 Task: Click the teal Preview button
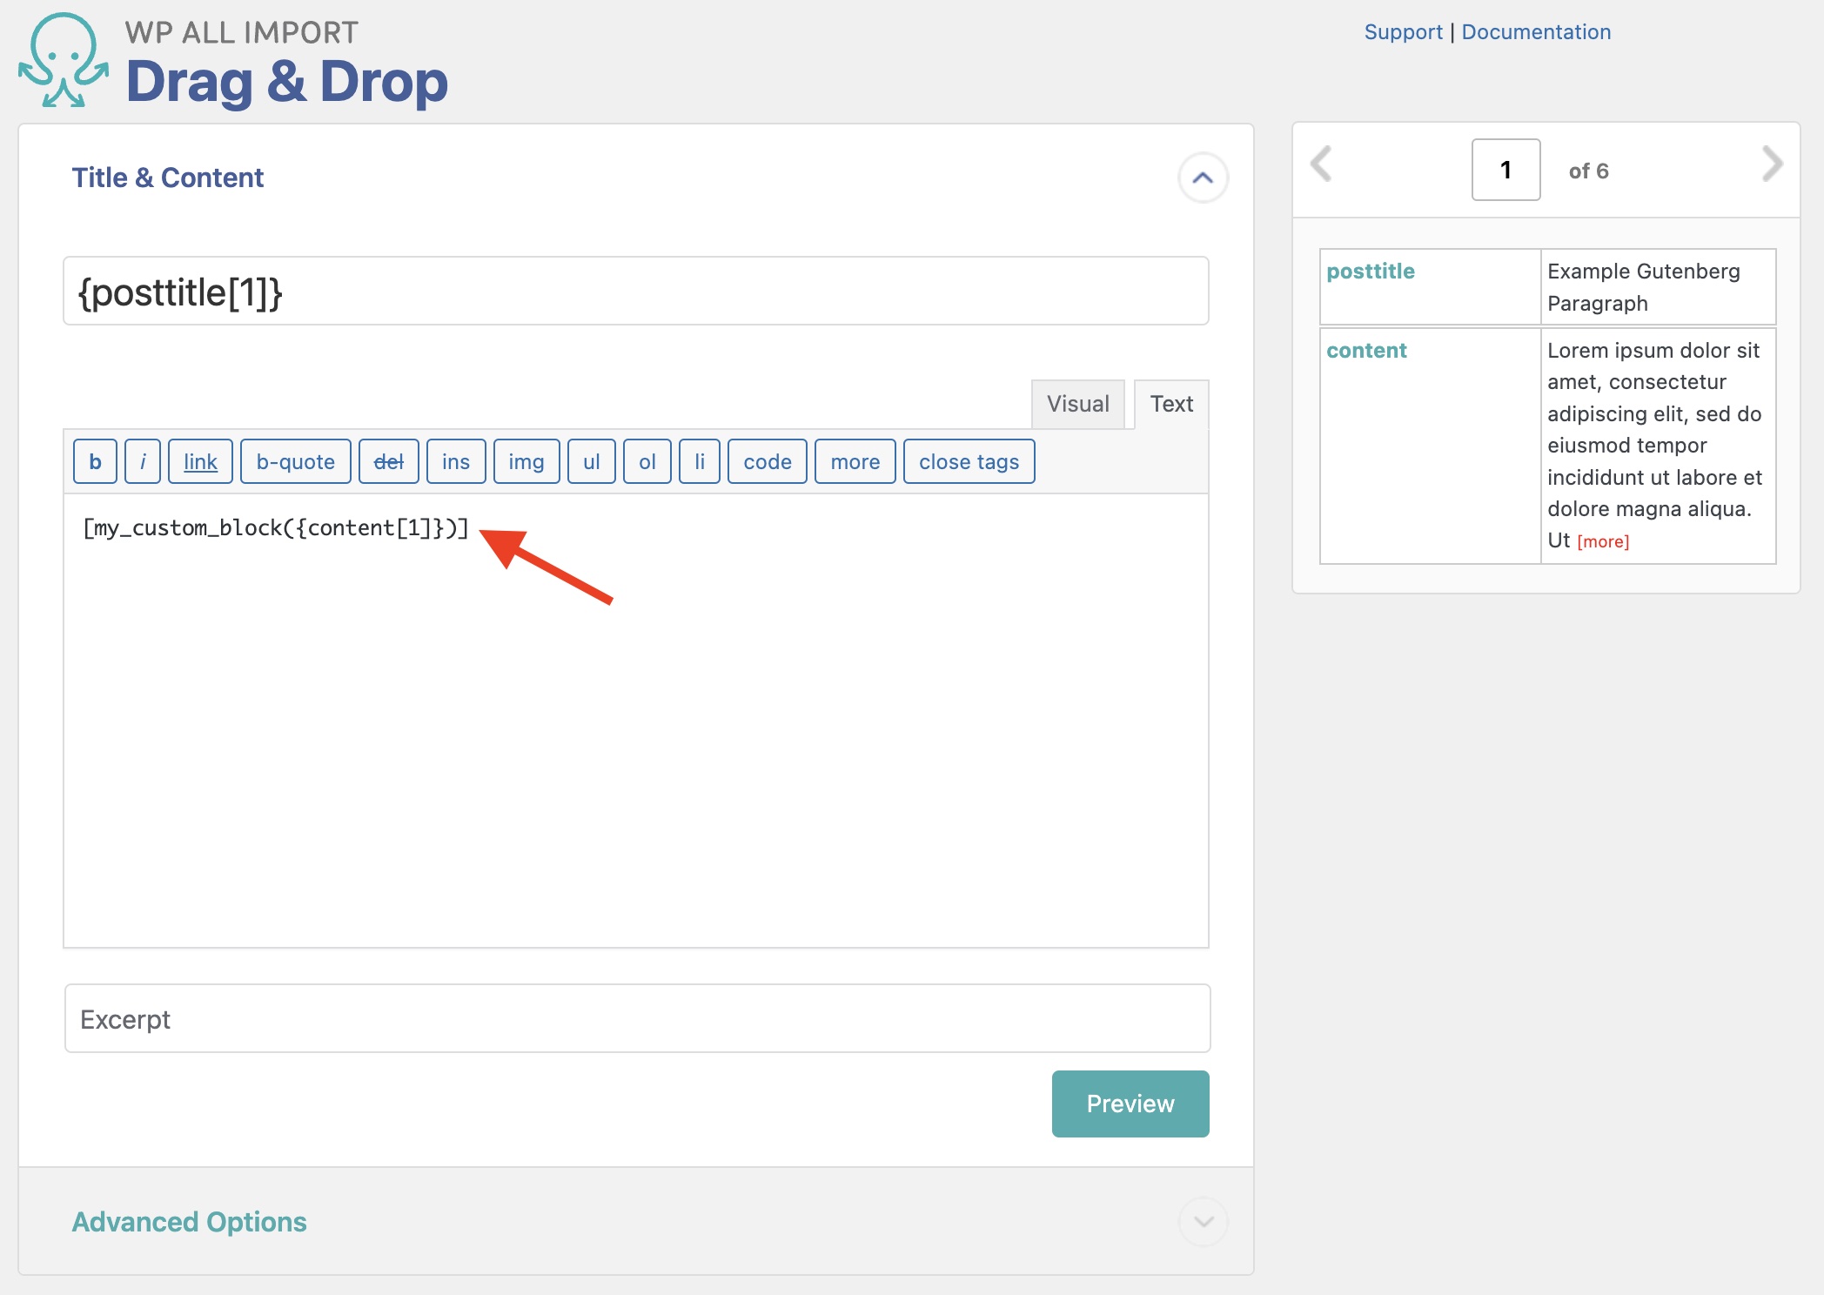pos(1130,1104)
